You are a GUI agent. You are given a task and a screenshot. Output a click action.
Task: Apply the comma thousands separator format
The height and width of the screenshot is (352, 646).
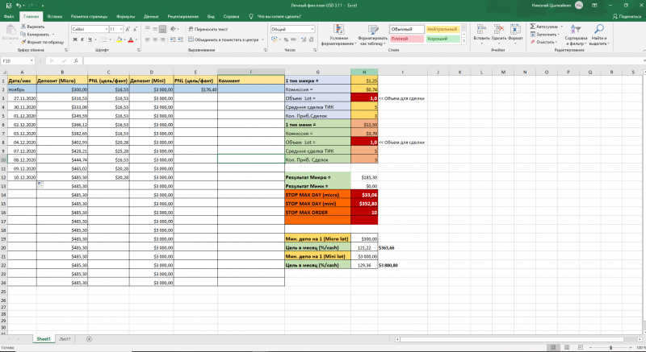coord(293,39)
